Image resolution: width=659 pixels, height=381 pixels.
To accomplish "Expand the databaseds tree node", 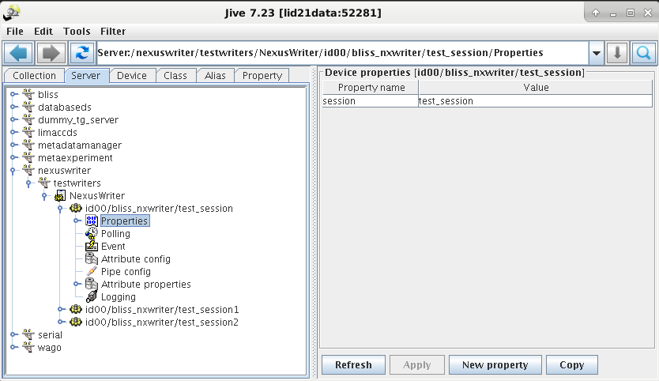I will (x=13, y=108).
